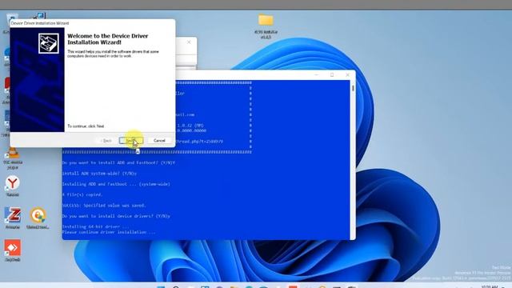
Task: Close the small dialog behind the wizard
Action: [189, 42]
